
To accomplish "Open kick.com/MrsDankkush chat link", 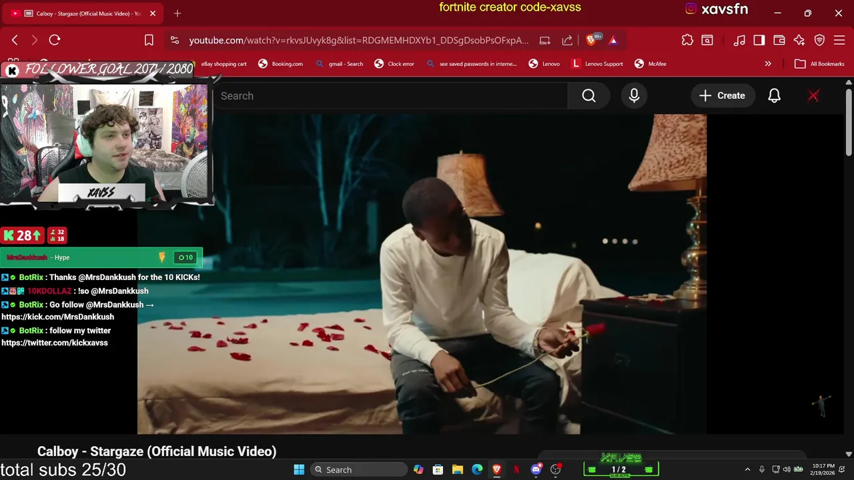I will (57, 317).
